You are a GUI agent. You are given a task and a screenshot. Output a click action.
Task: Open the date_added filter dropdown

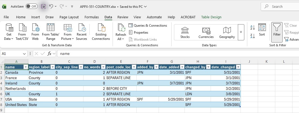point(182,67)
